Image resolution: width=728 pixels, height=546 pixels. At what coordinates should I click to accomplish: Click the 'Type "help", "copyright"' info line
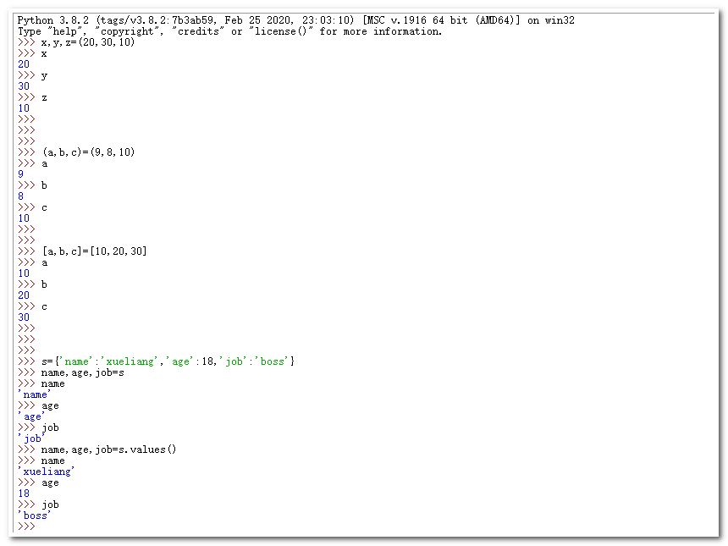[229, 31]
